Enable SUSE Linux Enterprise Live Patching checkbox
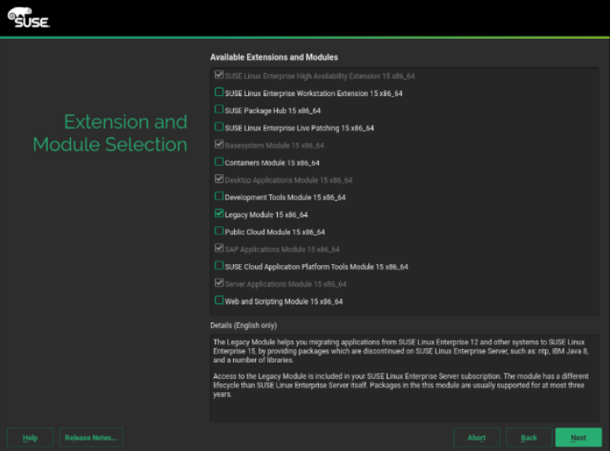 coord(219,127)
